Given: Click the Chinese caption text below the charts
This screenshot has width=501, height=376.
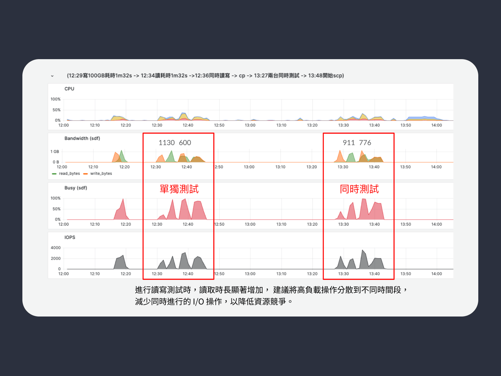Looking at the screenshot, I should pos(271,295).
